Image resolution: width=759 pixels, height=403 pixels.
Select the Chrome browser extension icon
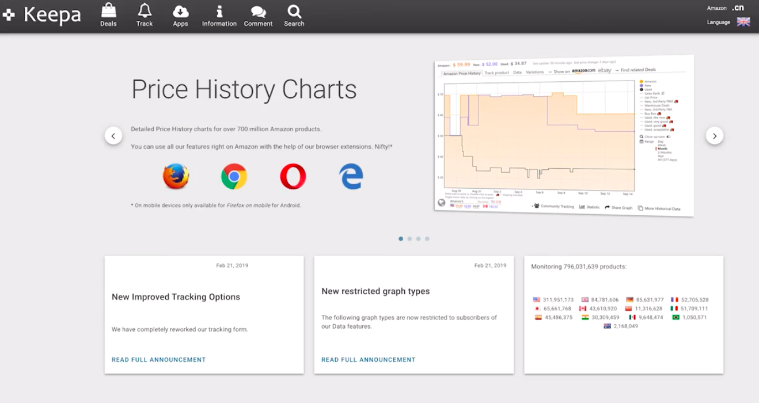click(234, 176)
